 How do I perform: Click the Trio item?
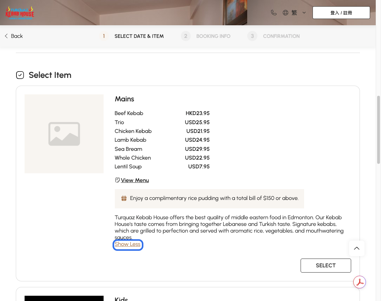119,122
